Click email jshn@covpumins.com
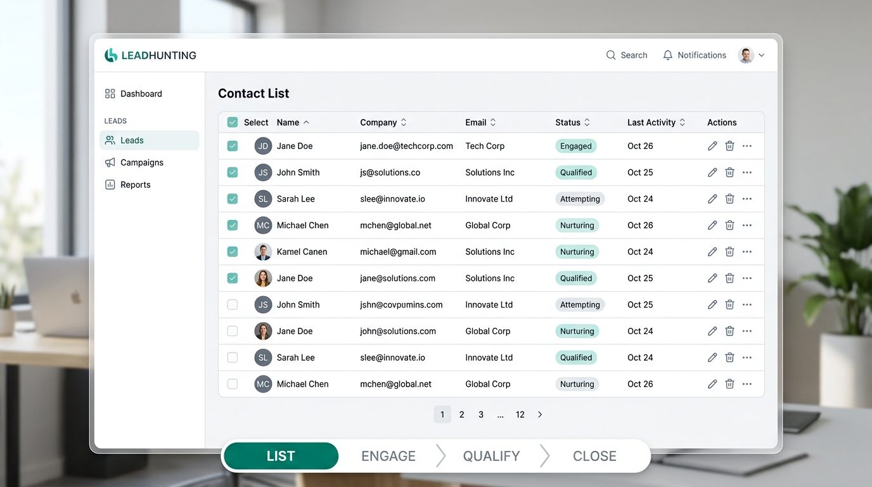Viewport: 872px width, 487px height. pyautogui.click(x=401, y=305)
